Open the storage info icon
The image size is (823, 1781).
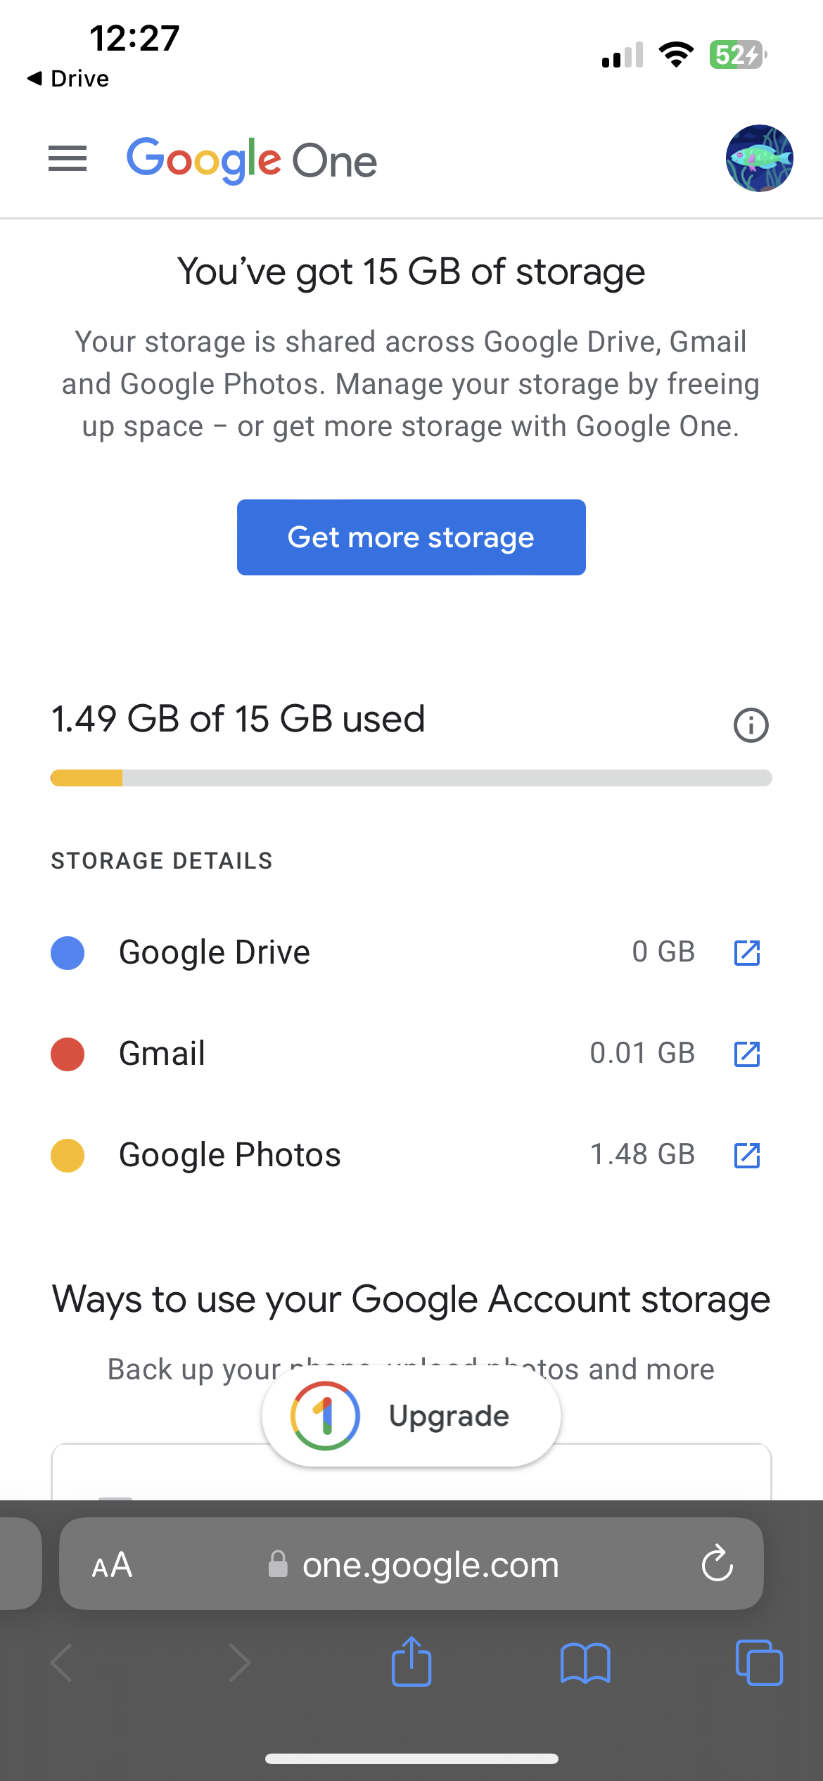[x=751, y=725]
